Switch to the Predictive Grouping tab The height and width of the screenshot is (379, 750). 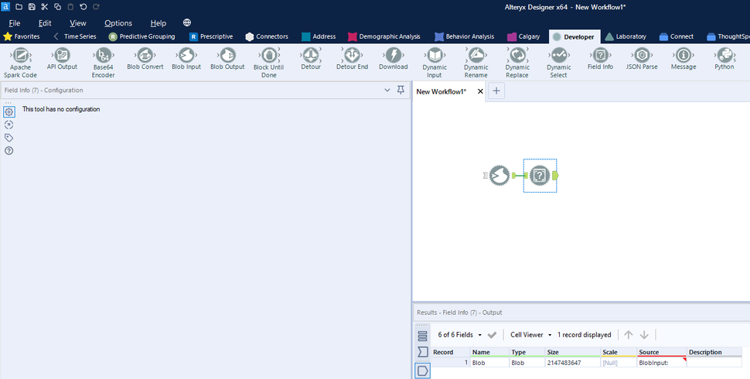click(x=141, y=36)
